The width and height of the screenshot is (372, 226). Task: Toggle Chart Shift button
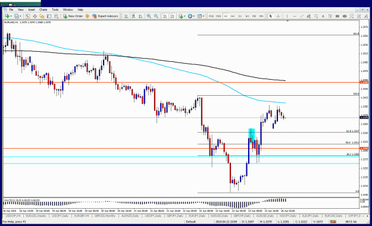172,16
